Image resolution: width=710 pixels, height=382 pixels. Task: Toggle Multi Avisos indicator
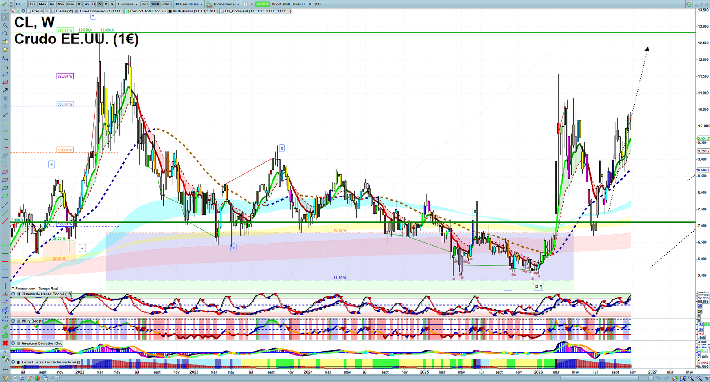point(170,11)
